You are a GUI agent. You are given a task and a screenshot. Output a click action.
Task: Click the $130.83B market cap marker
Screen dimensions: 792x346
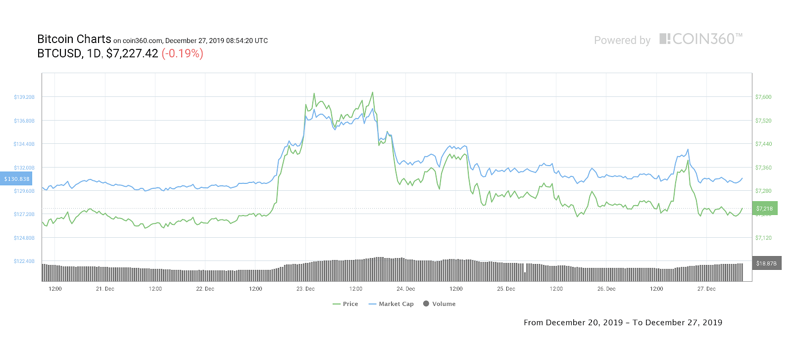[16, 179]
